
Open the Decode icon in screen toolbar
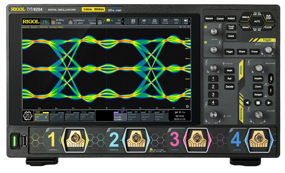186,21
